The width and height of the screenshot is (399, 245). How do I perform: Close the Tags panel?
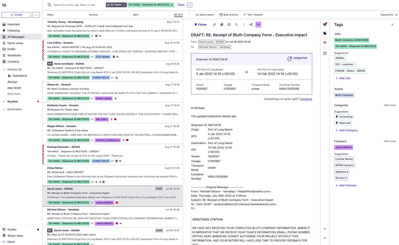(392, 25)
